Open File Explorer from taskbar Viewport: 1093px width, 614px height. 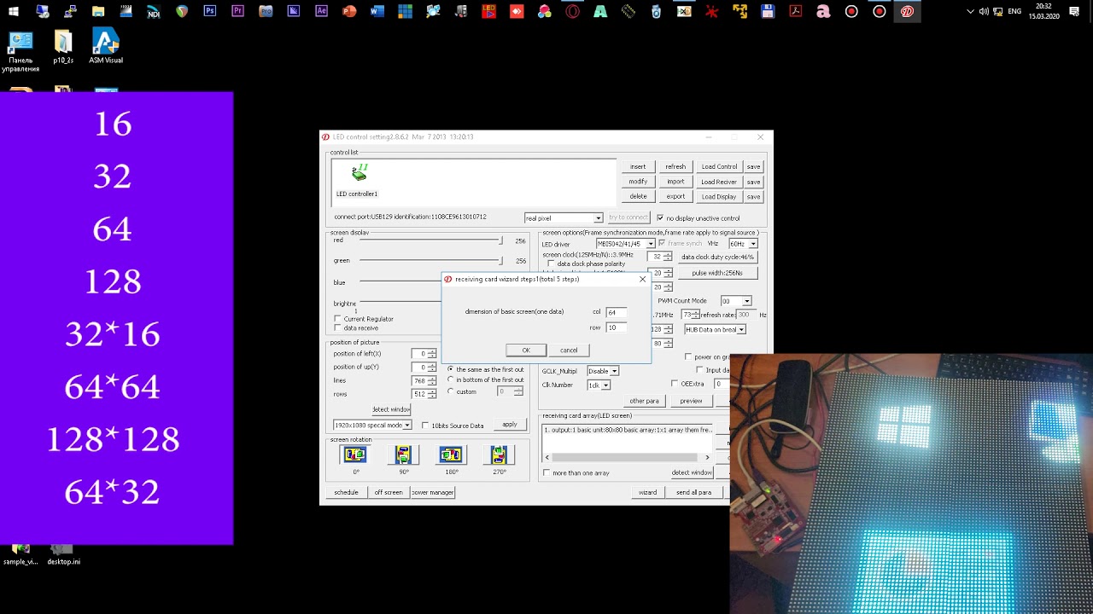click(98, 12)
